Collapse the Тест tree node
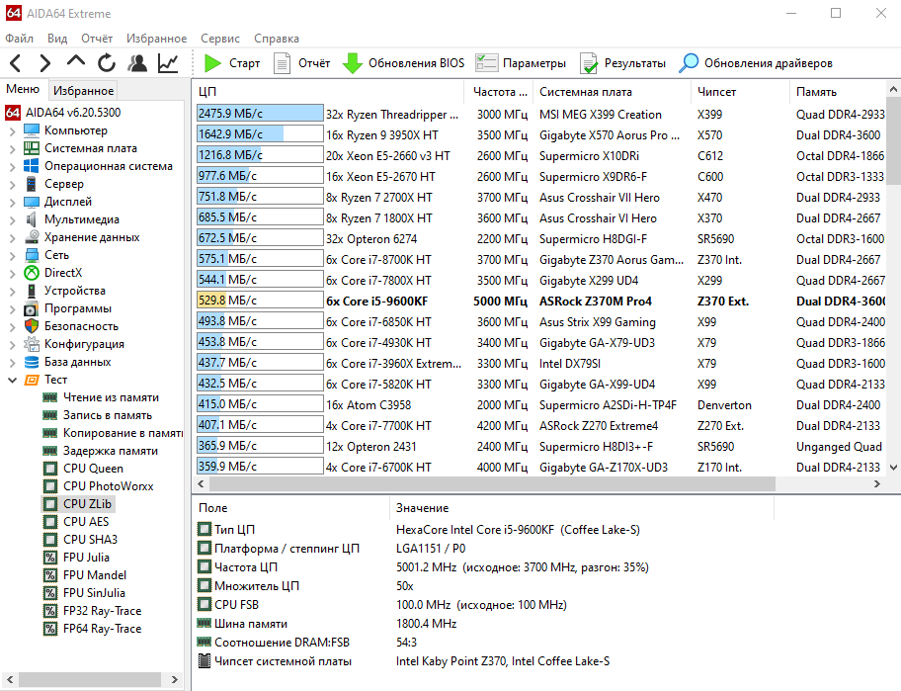 click(x=12, y=380)
